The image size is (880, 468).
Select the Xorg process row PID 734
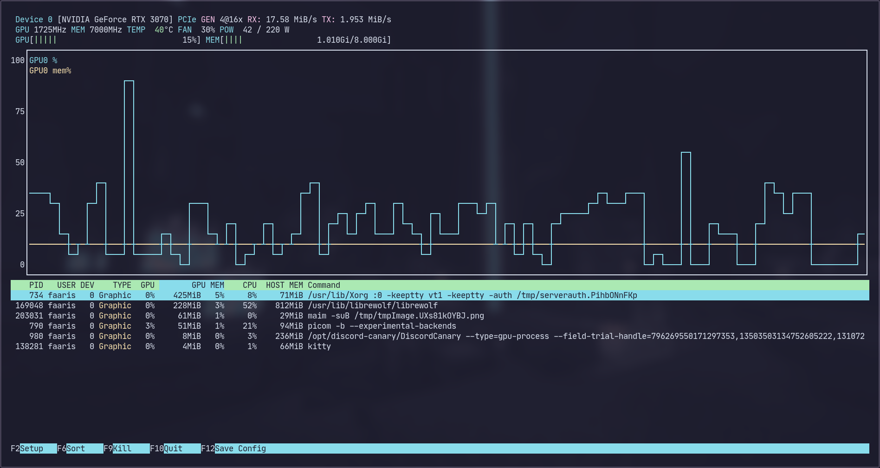pos(440,295)
